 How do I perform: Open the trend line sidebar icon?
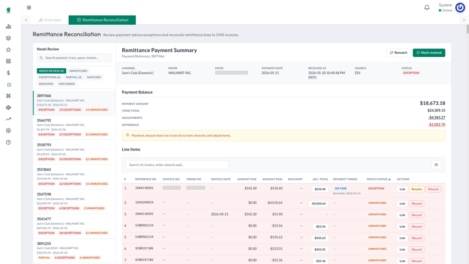click(8, 119)
